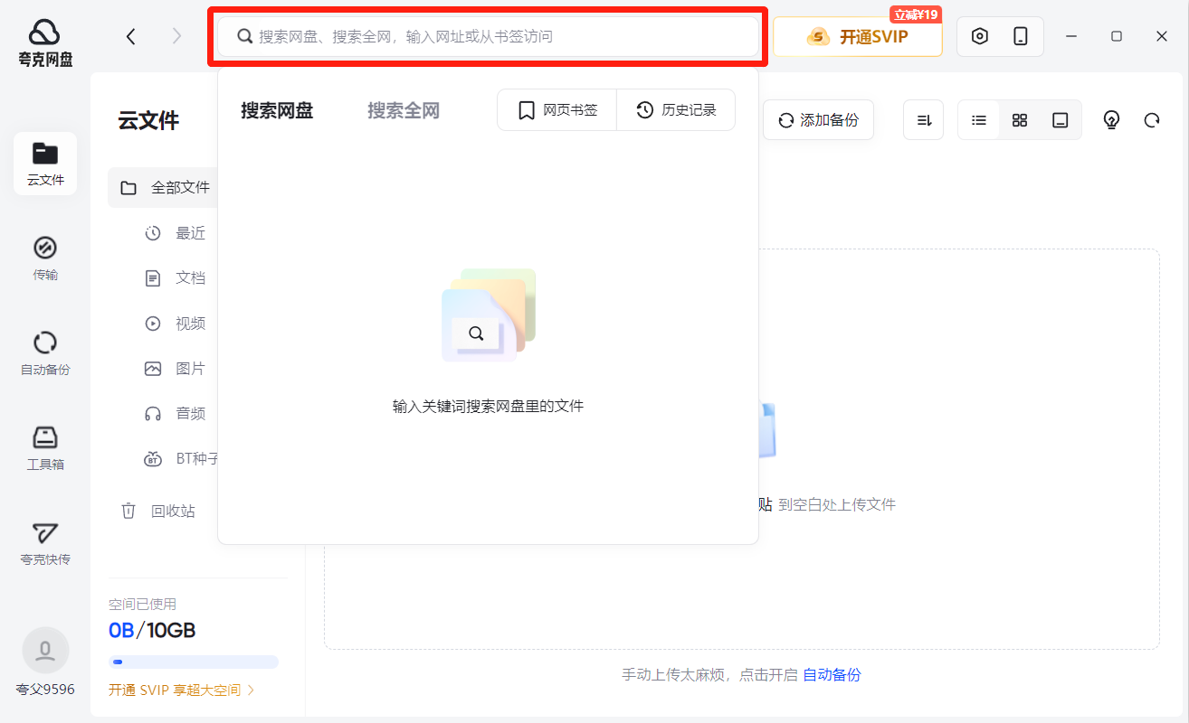Click the Quark Netdisk cloud logo
This screenshot has width=1189, height=723.
point(44,42)
